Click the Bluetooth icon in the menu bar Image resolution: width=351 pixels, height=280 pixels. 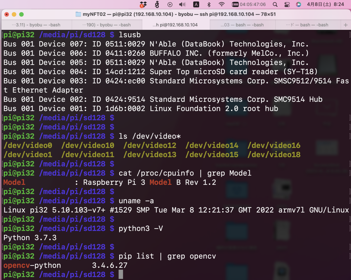(209, 5)
